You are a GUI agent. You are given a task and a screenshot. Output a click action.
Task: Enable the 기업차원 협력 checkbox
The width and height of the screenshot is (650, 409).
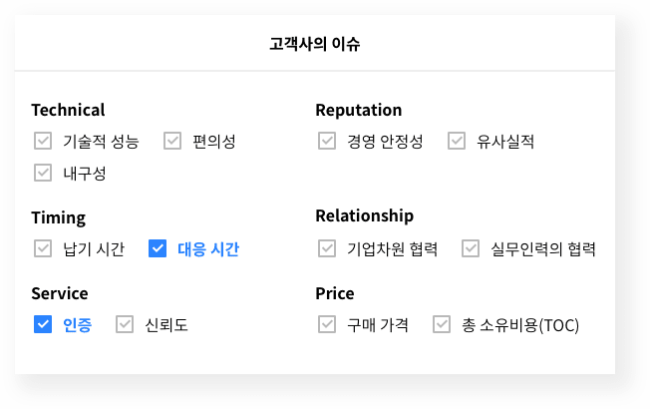pyautogui.click(x=327, y=248)
